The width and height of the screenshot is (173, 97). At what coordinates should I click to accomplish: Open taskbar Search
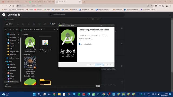click(x=39, y=94)
